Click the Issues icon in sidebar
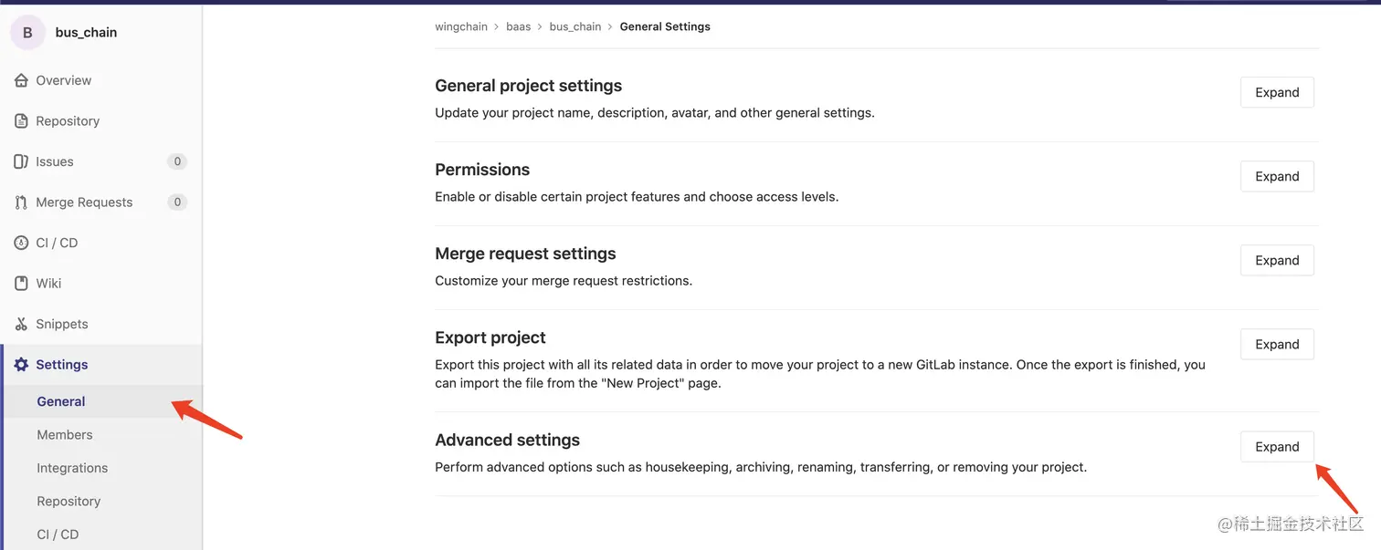Screen dimensions: 1381x550 point(21,161)
